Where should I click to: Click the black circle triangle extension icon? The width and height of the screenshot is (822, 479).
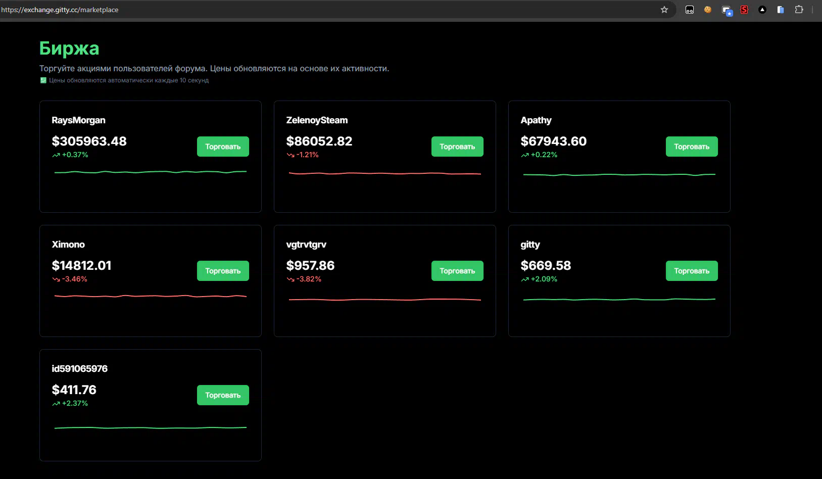tap(762, 10)
